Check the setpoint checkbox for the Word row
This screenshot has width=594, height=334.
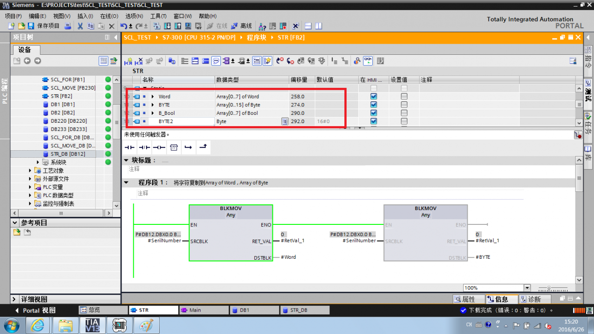coord(404,97)
